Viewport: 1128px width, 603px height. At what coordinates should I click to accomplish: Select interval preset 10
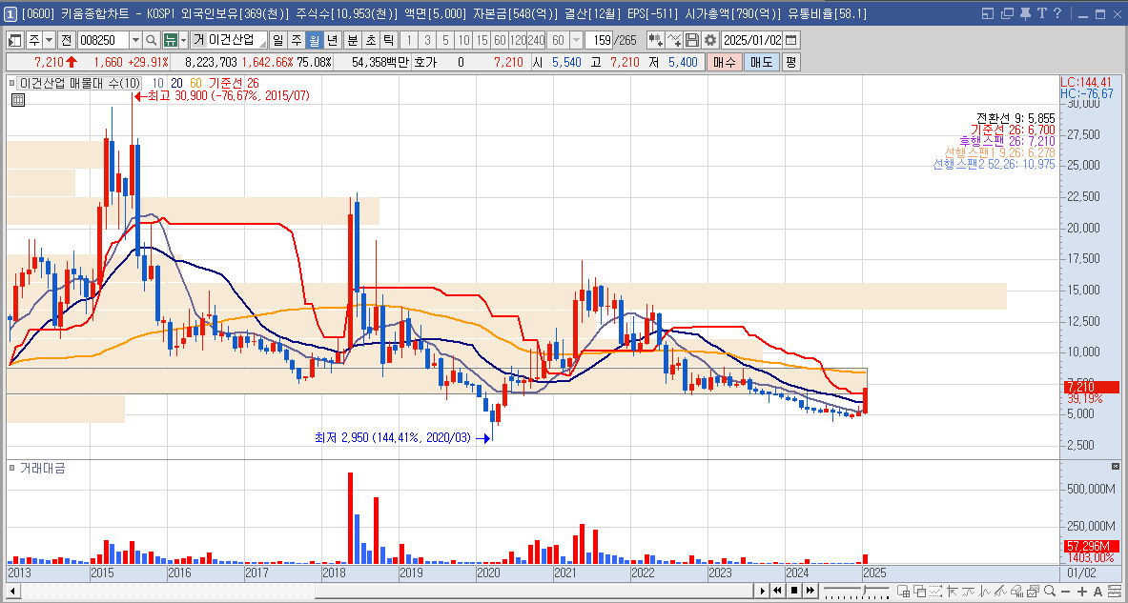click(x=464, y=40)
